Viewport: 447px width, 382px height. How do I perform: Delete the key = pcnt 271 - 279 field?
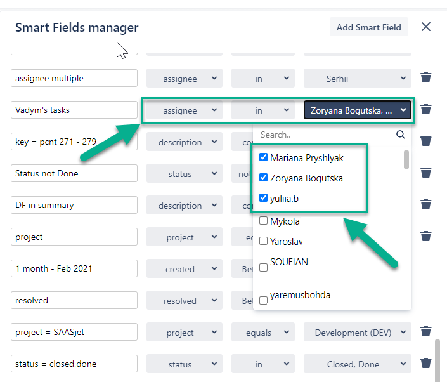425,141
